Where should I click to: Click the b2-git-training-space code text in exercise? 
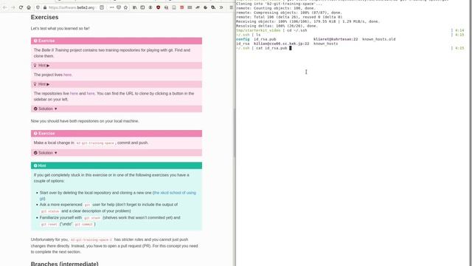pos(95,143)
